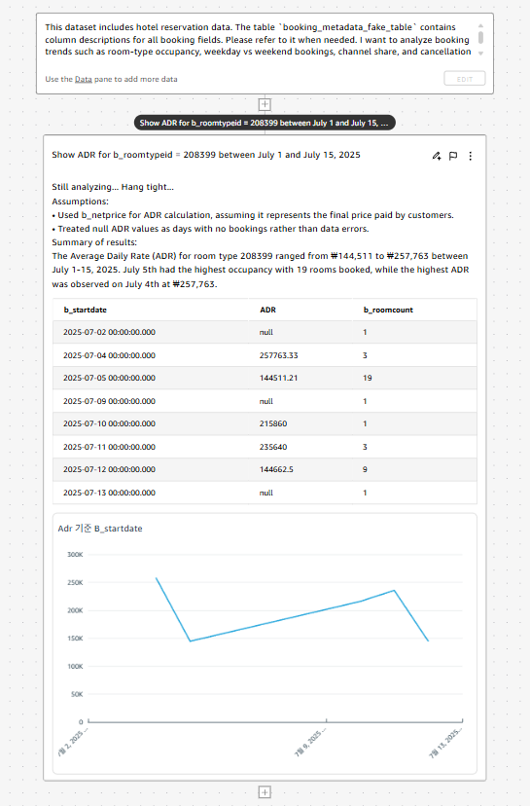
Task: Click the ADR value 257763.33
Action: 278,355
